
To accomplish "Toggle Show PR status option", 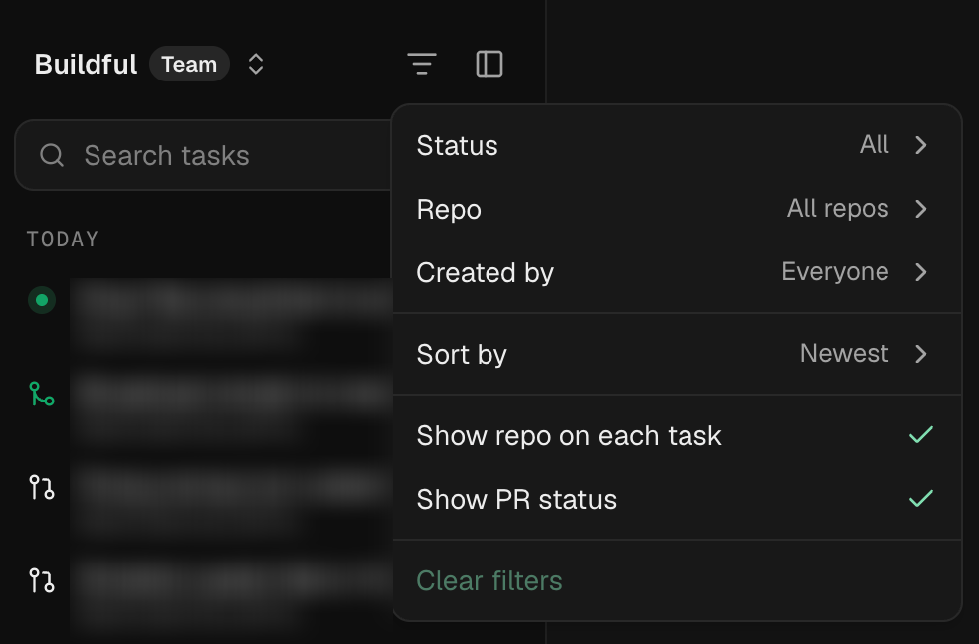I will [677, 499].
